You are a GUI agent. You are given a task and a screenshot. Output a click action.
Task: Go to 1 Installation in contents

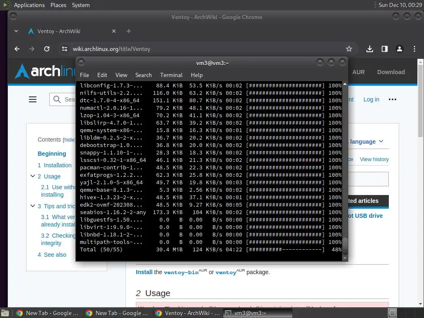click(55, 165)
